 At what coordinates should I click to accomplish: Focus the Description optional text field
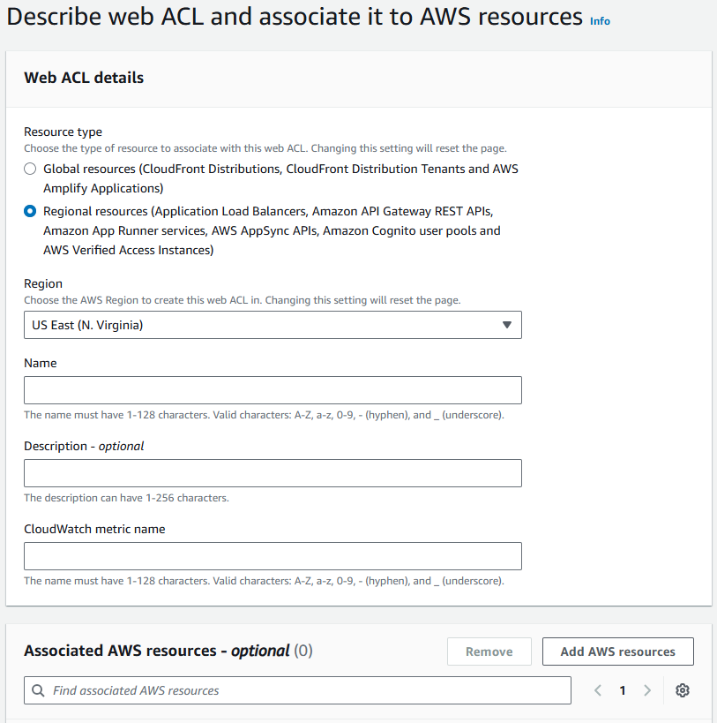tap(273, 473)
